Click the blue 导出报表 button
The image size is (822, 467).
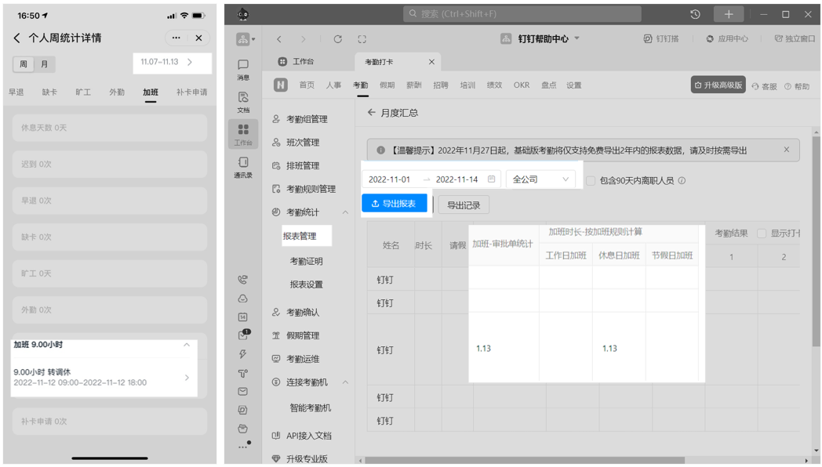pyautogui.click(x=395, y=203)
